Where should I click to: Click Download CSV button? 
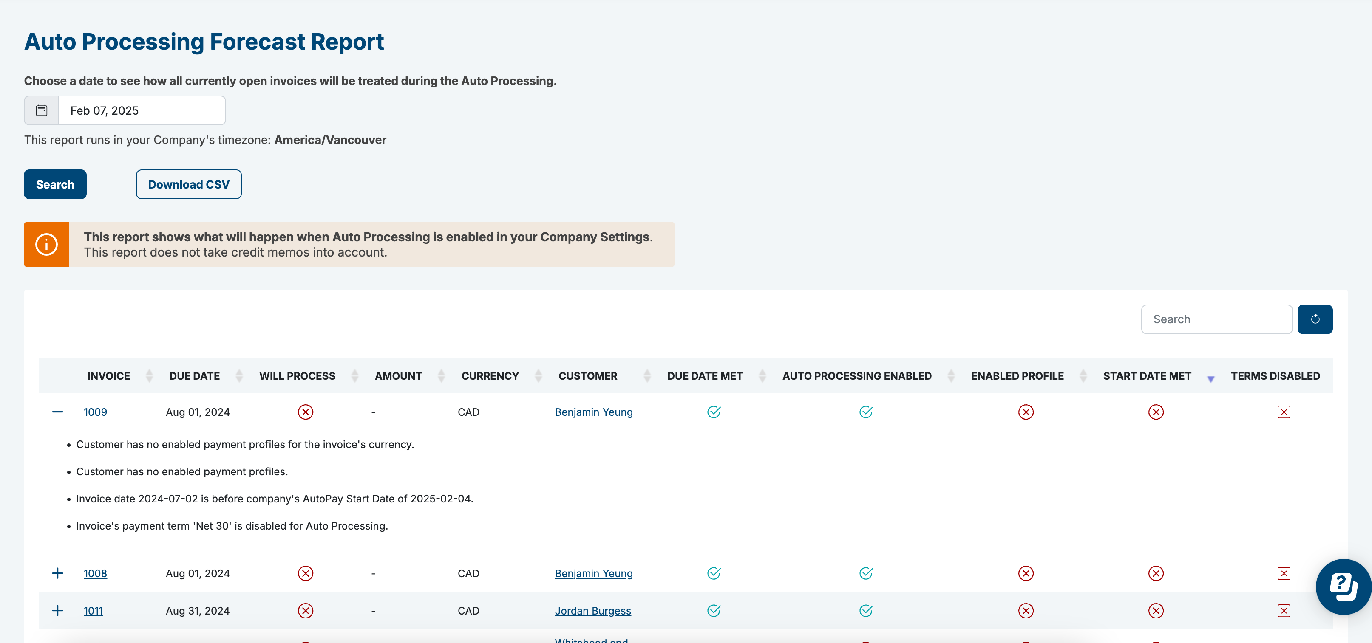(189, 184)
